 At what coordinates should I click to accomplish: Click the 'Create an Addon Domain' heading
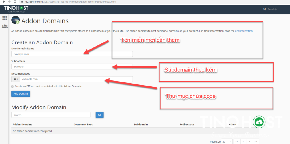click(x=42, y=42)
